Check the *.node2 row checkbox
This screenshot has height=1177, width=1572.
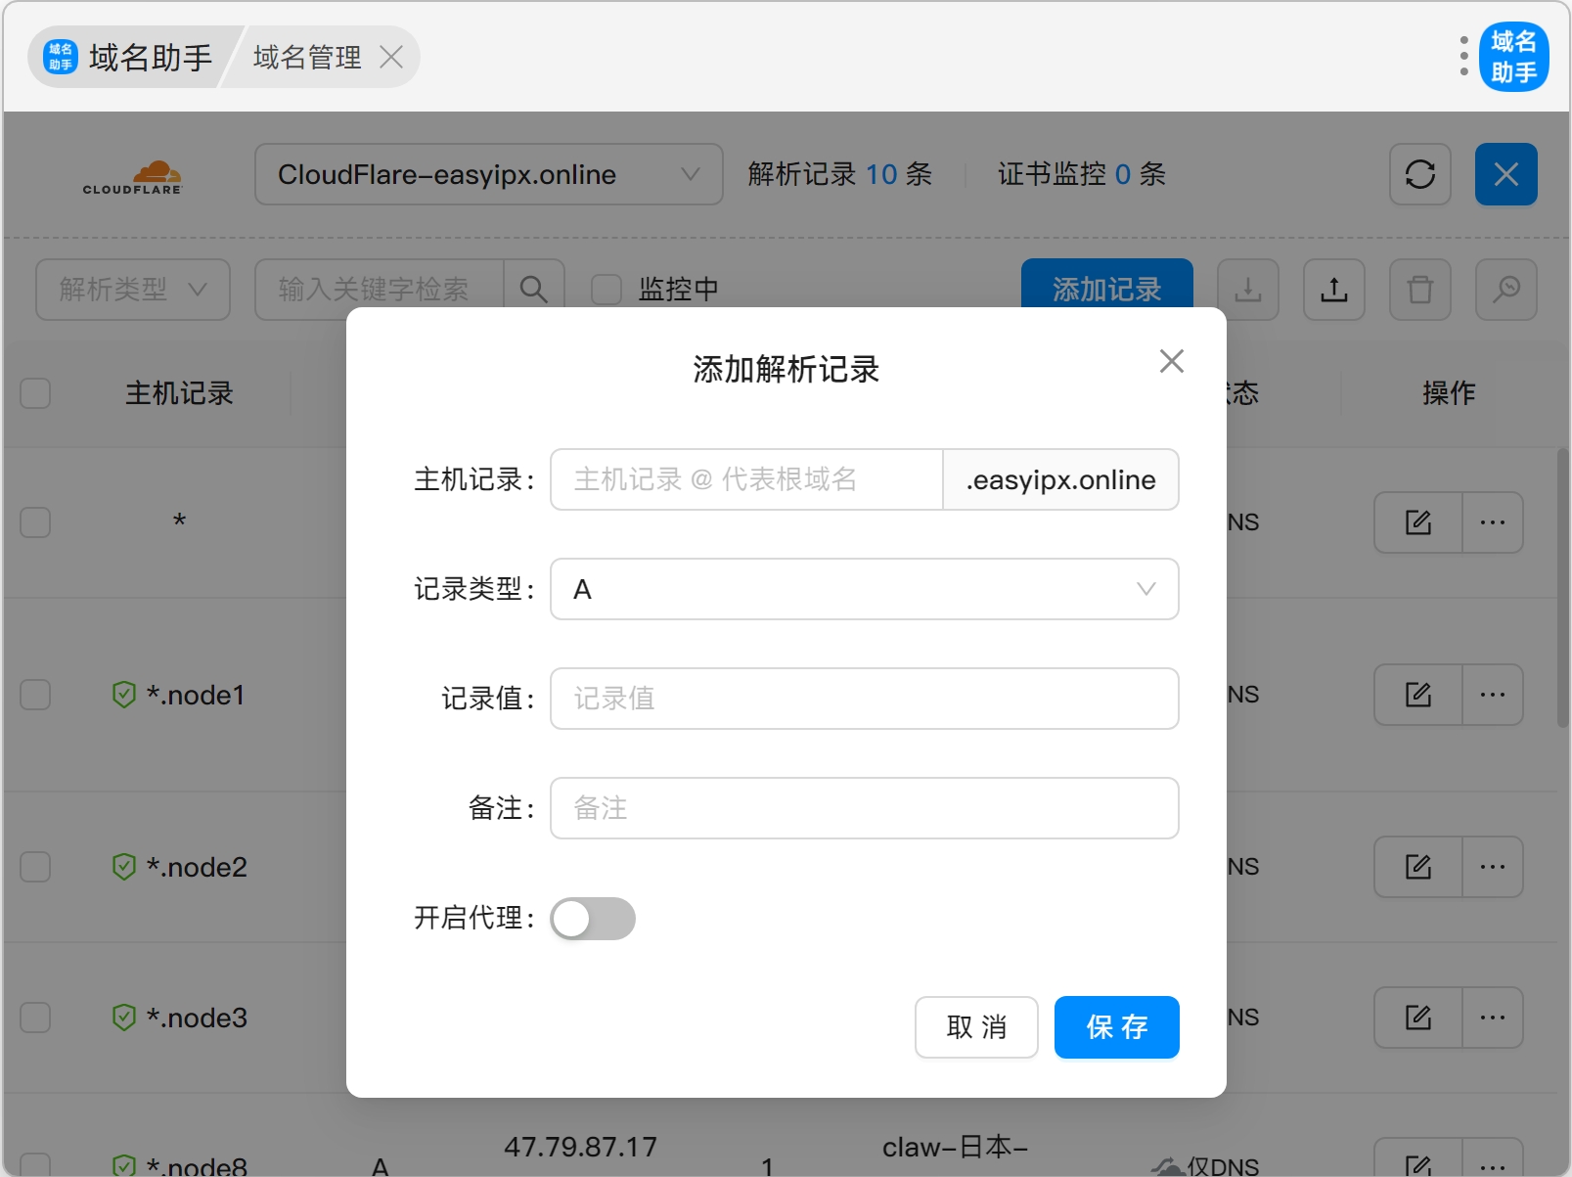(35, 867)
